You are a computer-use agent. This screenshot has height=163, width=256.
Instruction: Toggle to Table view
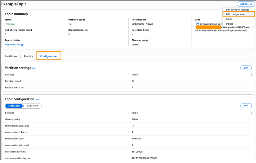(14, 106)
